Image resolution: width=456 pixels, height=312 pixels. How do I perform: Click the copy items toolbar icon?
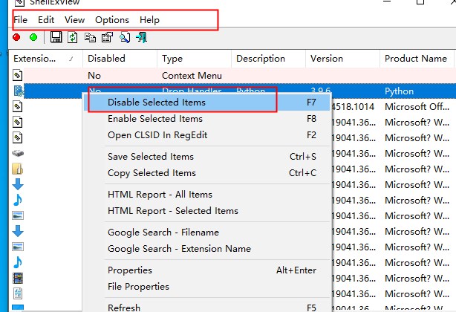pyautogui.click(x=91, y=37)
